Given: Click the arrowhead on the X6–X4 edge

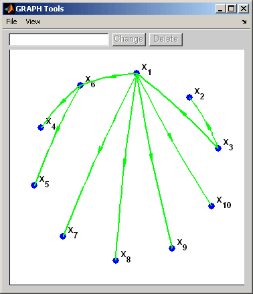Looking at the screenshot, I should coord(64,101).
